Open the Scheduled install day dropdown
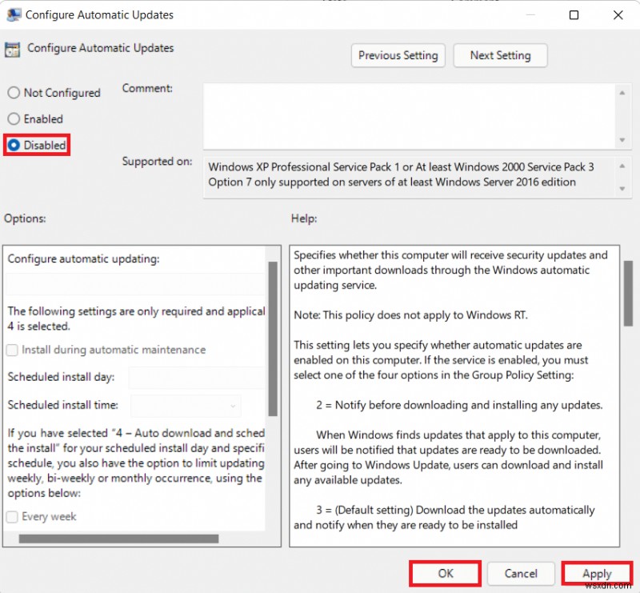Image resolution: width=640 pixels, height=593 pixels. coord(197,377)
